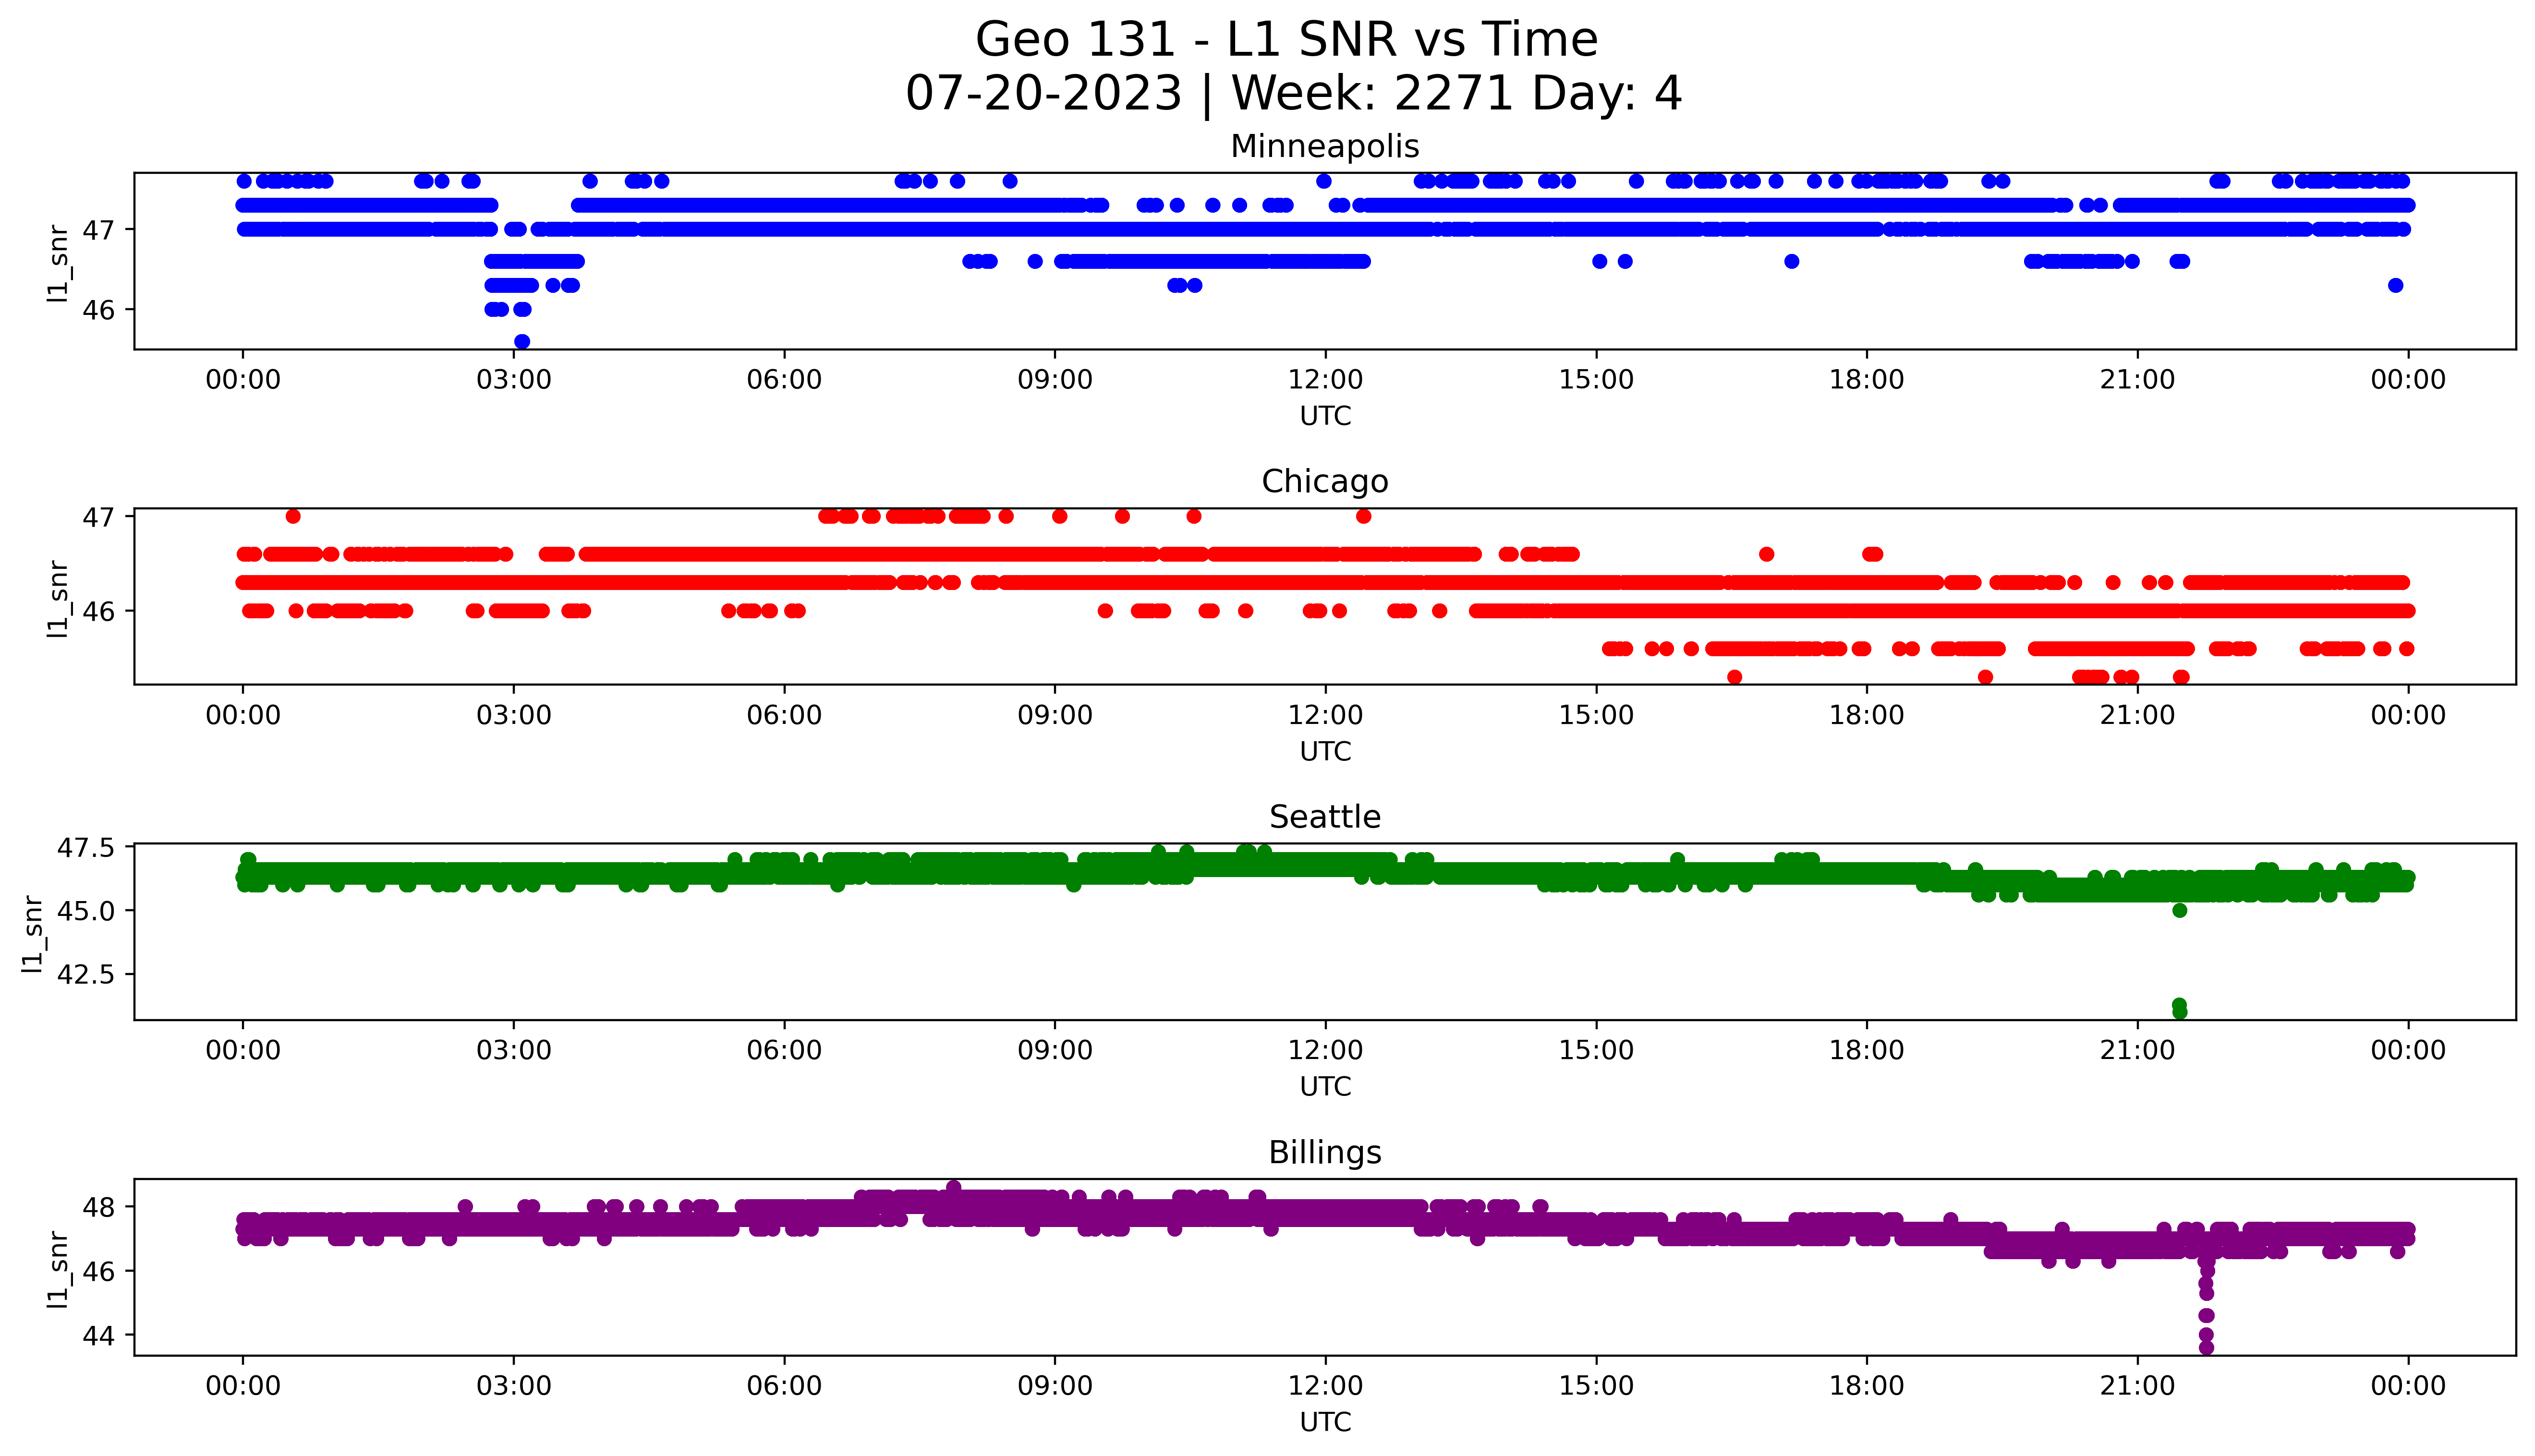Click the y-axis tick 46 of Billings plot
This screenshot has height=1456, width=2535.
pyautogui.click(x=99, y=1272)
